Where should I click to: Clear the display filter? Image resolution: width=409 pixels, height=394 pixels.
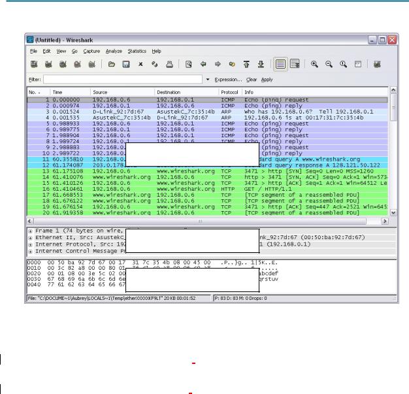tap(252, 80)
